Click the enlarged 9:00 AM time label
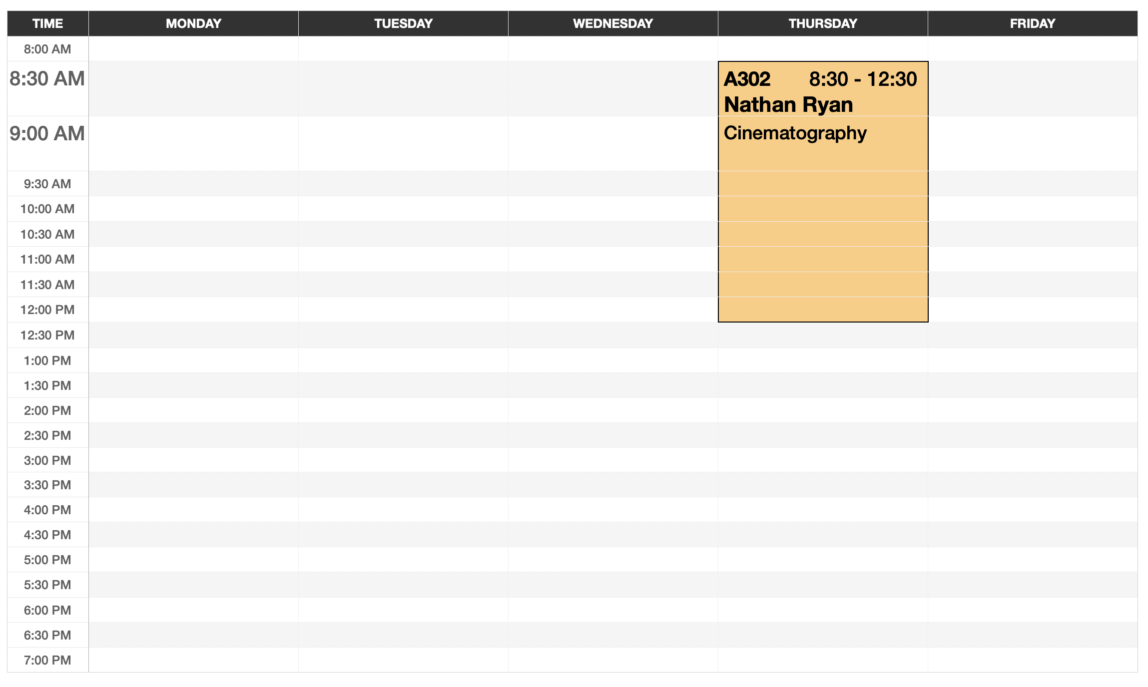The image size is (1148, 687). tap(47, 133)
